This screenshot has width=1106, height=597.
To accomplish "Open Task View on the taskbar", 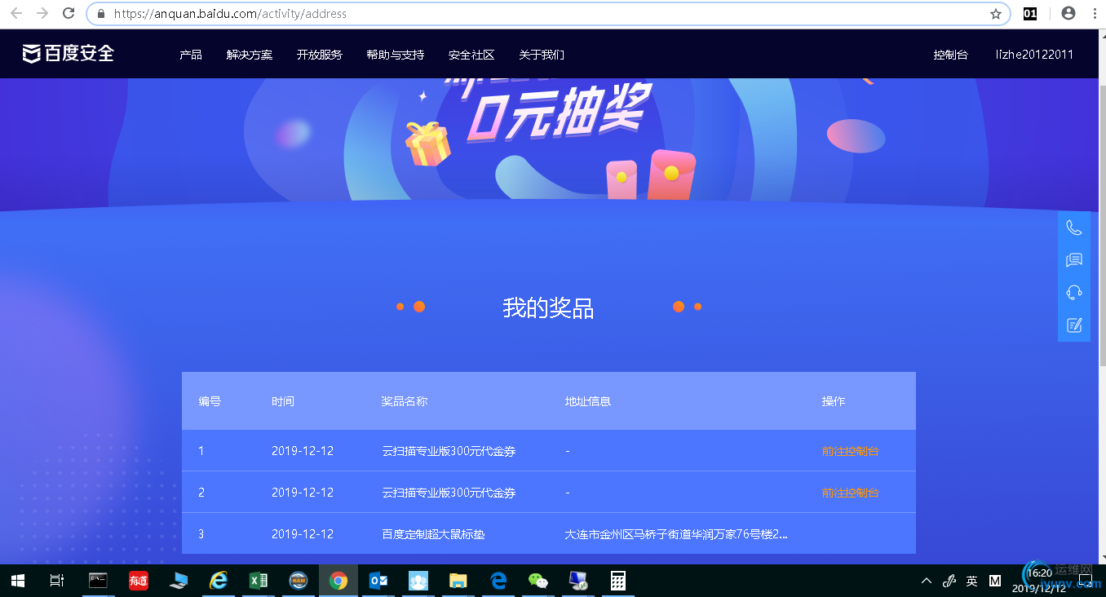I will [x=57, y=581].
